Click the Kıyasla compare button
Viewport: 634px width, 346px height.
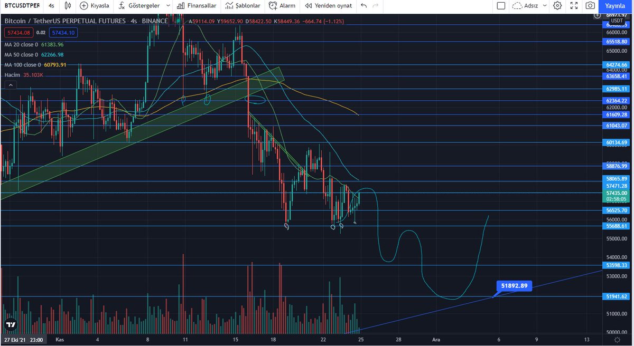point(94,6)
